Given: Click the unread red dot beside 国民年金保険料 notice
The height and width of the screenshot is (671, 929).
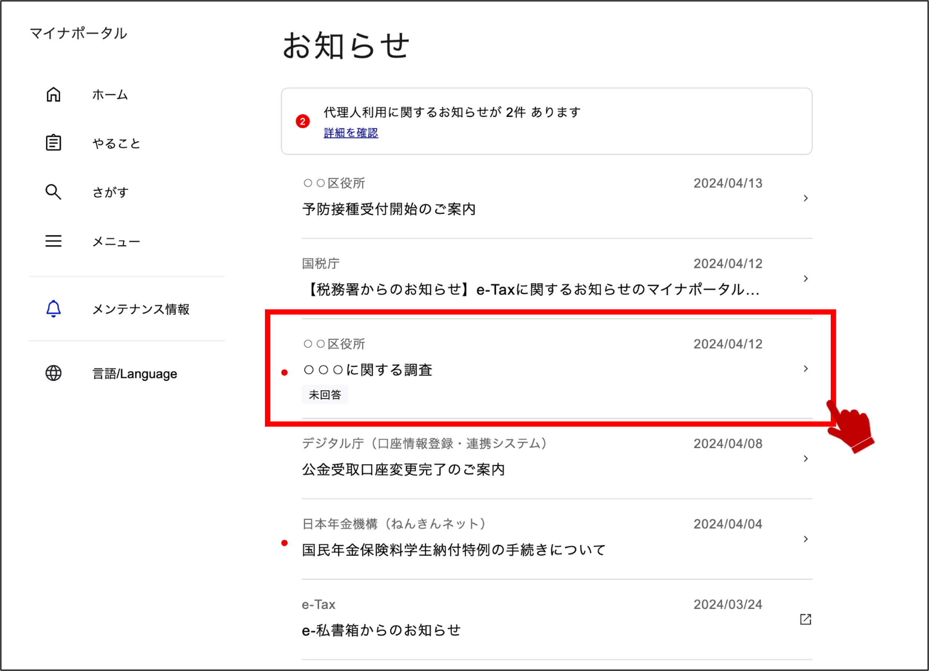Looking at the screenshot, I should [284, 543].
